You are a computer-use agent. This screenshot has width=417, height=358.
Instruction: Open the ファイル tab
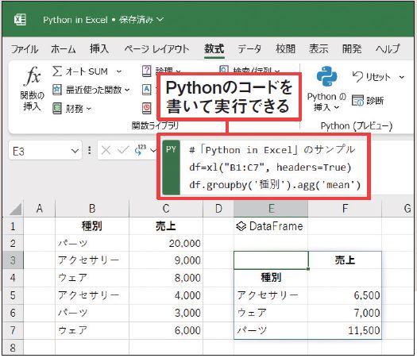(x=25, y=49)
